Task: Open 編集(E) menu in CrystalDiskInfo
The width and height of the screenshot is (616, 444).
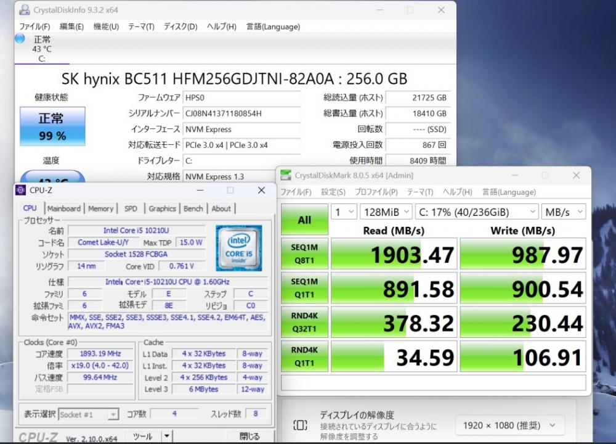Action: [71, 27]
